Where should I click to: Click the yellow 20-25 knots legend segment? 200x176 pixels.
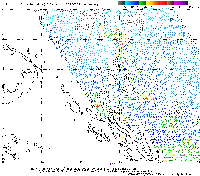coord(149,3)
